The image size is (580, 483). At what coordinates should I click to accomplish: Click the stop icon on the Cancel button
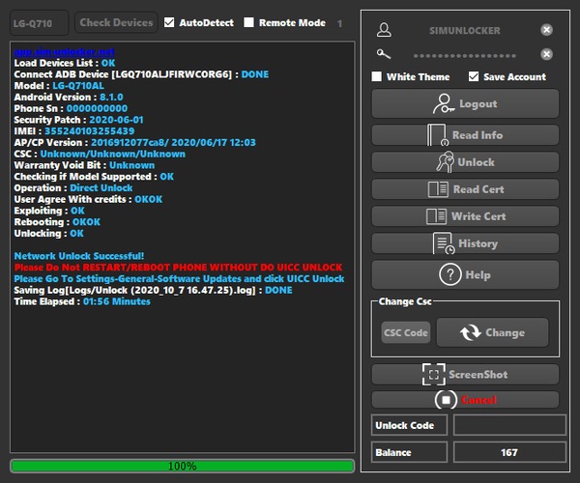coord(446,400)
